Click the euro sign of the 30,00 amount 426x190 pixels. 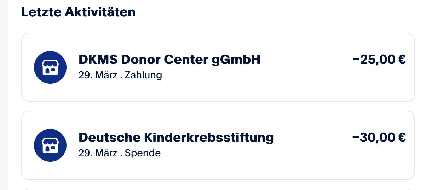coord(402,137)
